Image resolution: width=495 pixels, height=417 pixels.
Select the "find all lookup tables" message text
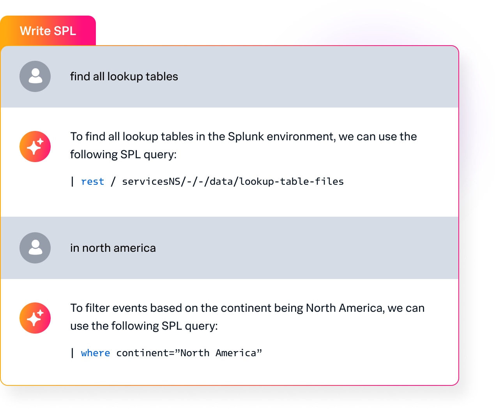[x=124, y=76]
